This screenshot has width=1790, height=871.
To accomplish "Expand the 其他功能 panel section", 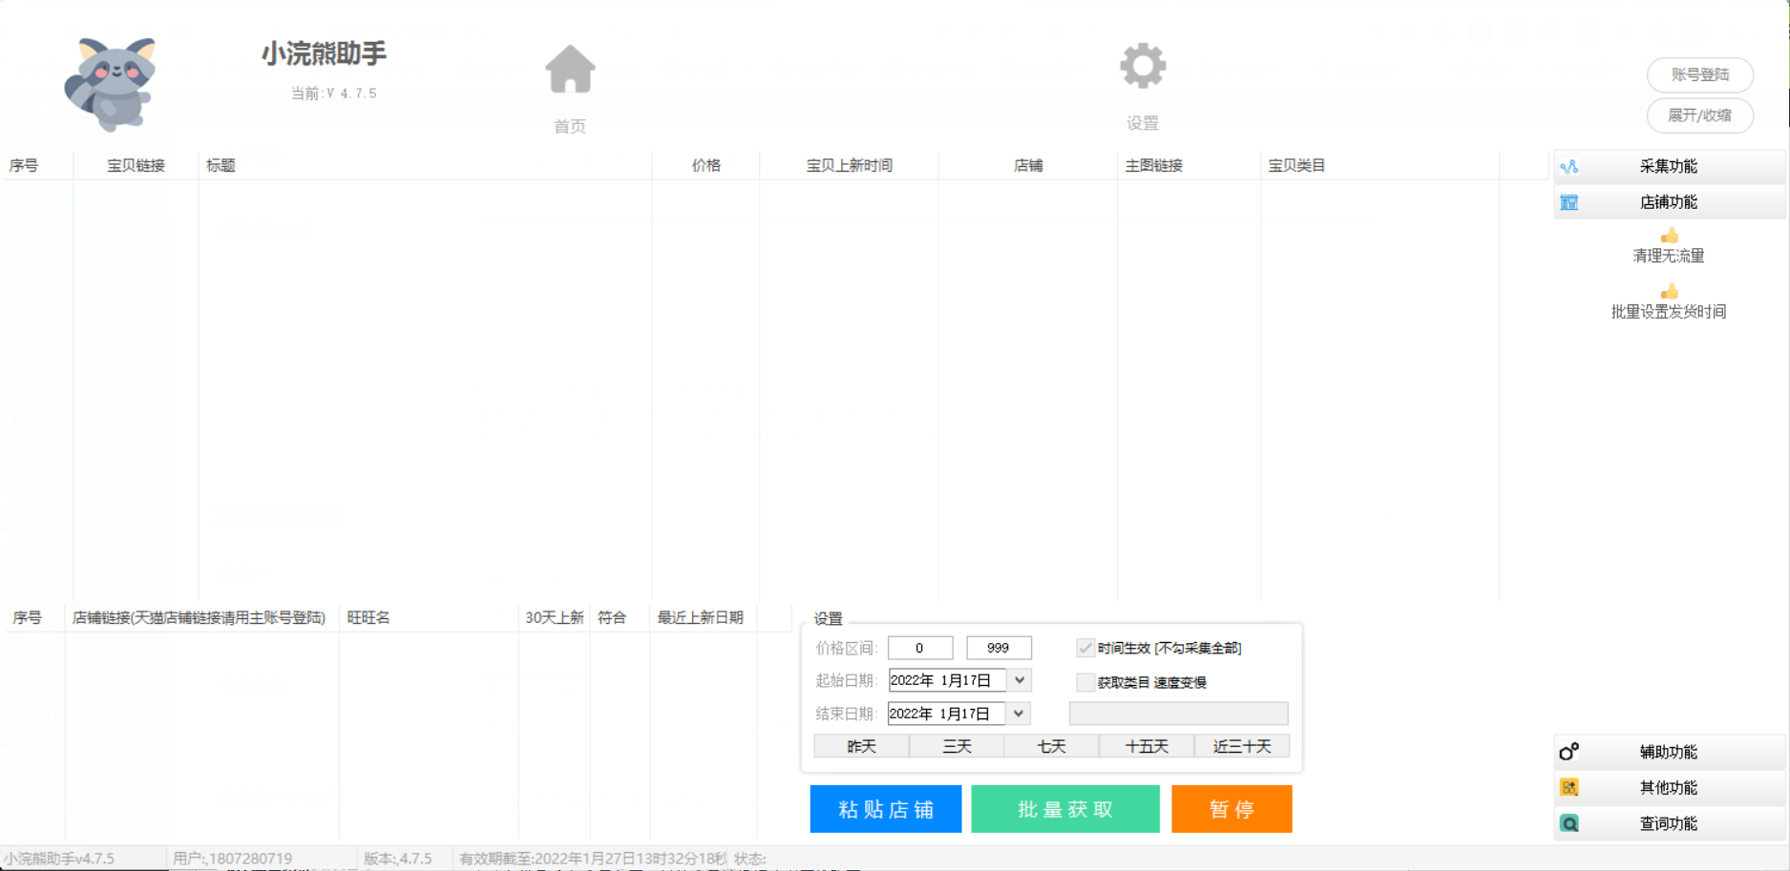I will [x=1668, y=787].
